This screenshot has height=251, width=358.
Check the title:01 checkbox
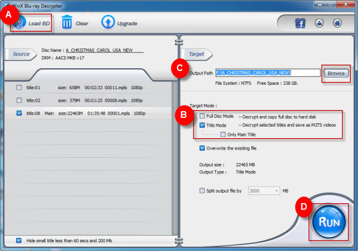19,88
